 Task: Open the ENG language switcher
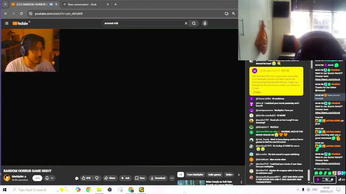(315, 190)
